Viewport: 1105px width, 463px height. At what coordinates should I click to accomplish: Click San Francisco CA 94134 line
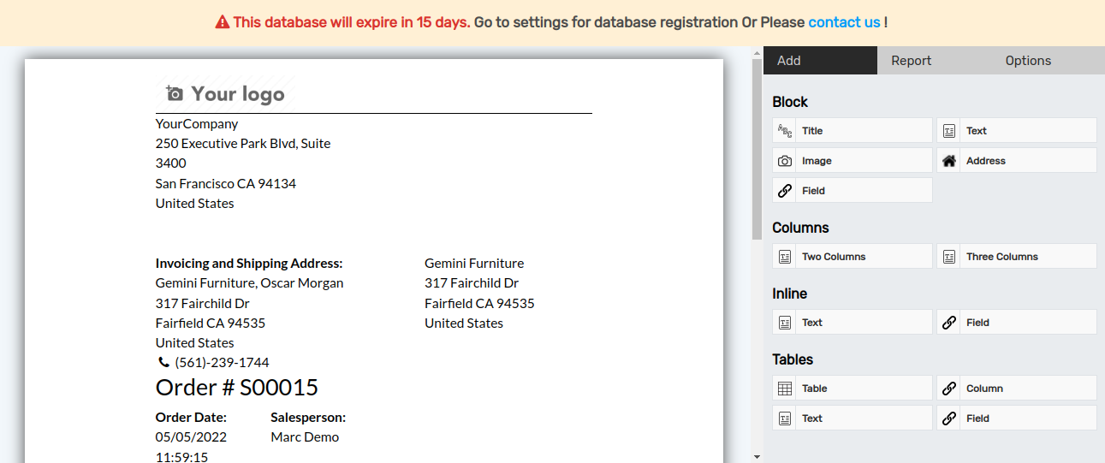[226, 184]
